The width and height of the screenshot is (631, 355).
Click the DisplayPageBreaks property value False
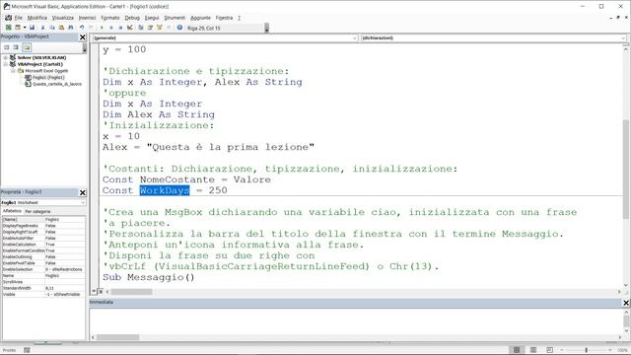pos(64,226)
